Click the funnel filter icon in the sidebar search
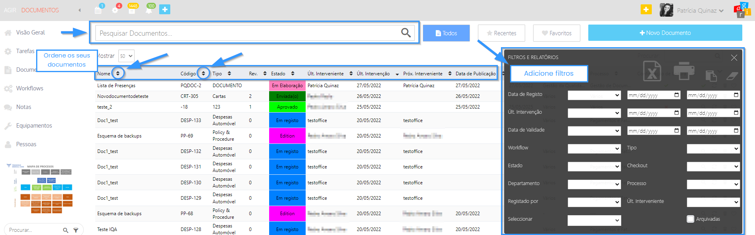 click(76, 230)
